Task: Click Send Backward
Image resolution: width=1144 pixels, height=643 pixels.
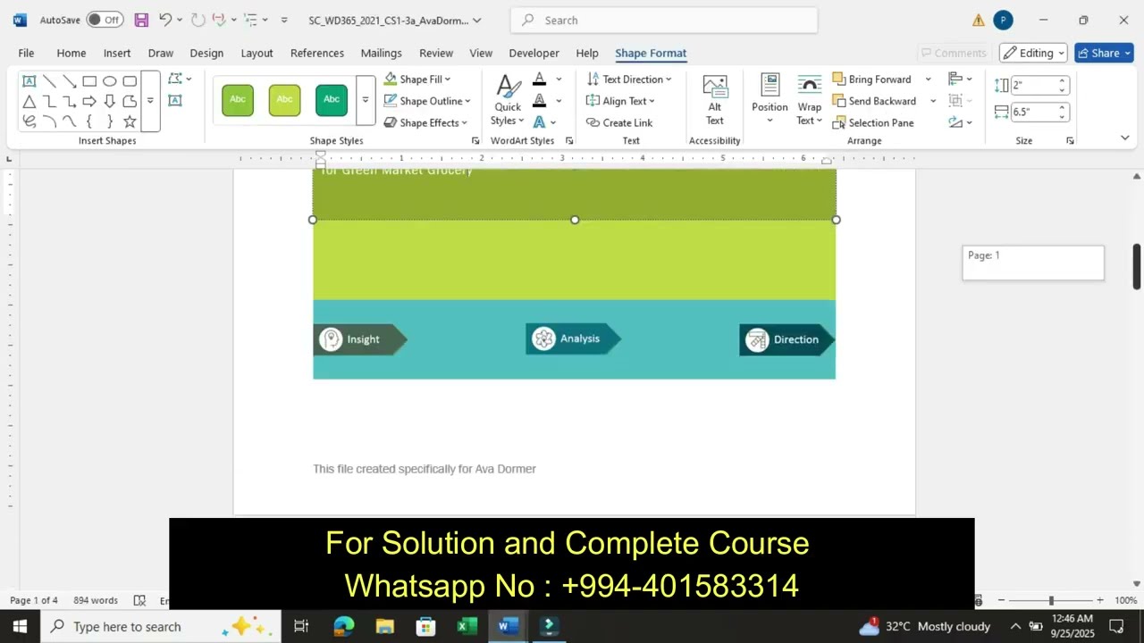Action: [874, 101]
